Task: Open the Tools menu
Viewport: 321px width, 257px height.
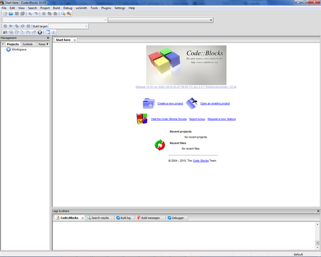Action: pyautogui.click(x=94, y=8)
